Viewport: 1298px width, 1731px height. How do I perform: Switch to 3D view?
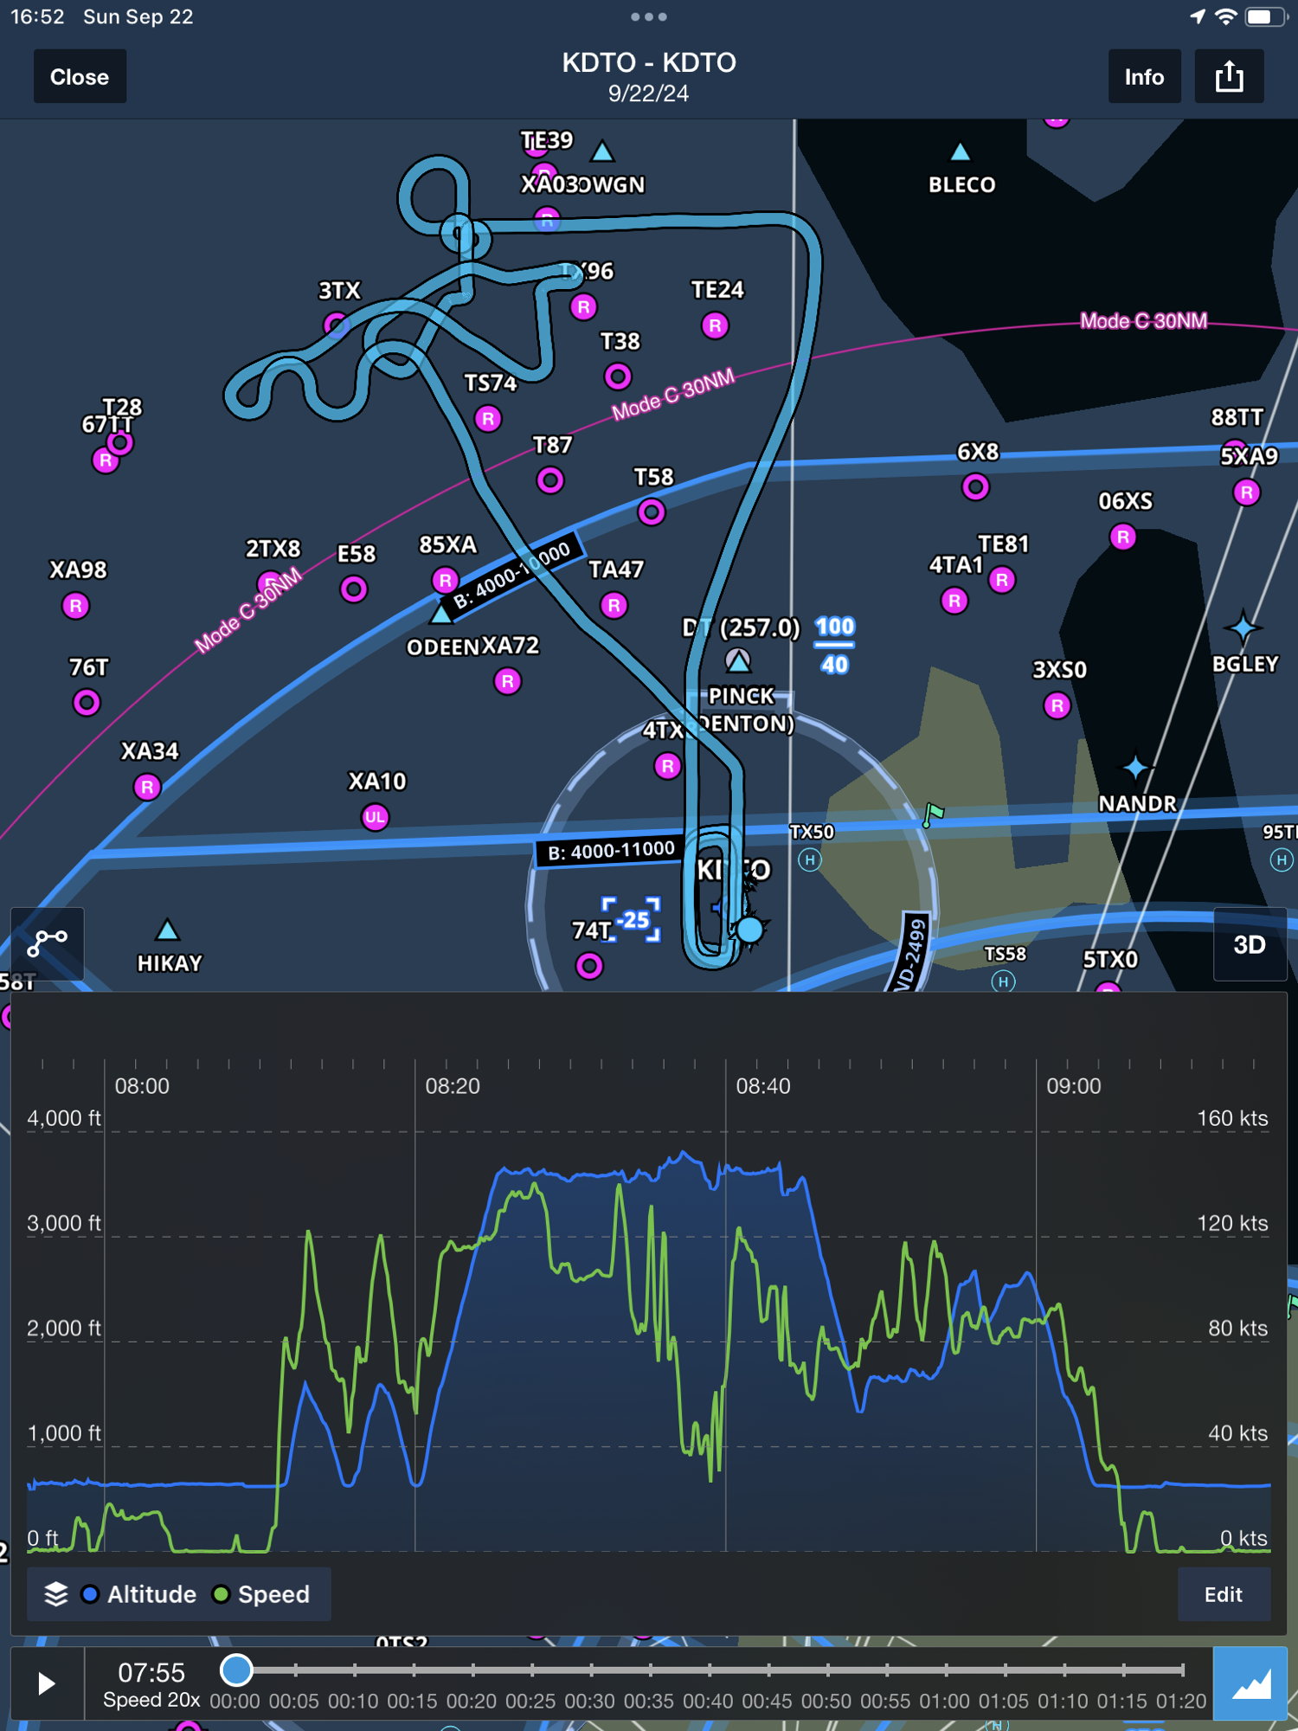(1249, 944)
